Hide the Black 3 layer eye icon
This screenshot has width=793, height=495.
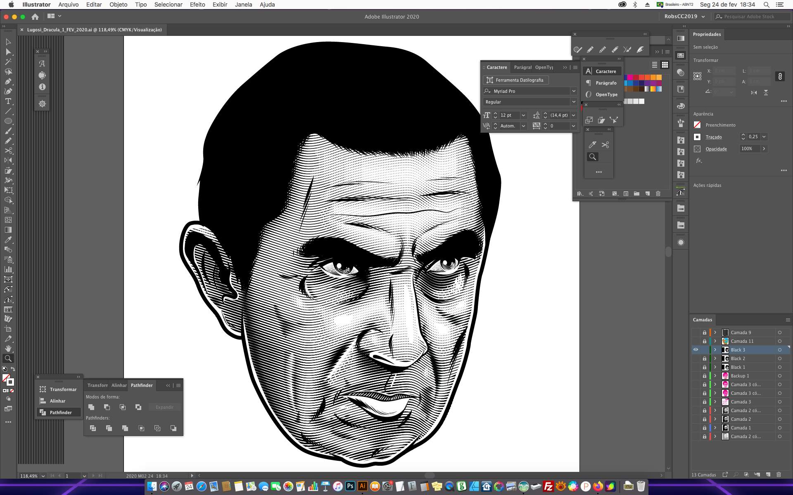pyautogui.click(x=696, y=350)
